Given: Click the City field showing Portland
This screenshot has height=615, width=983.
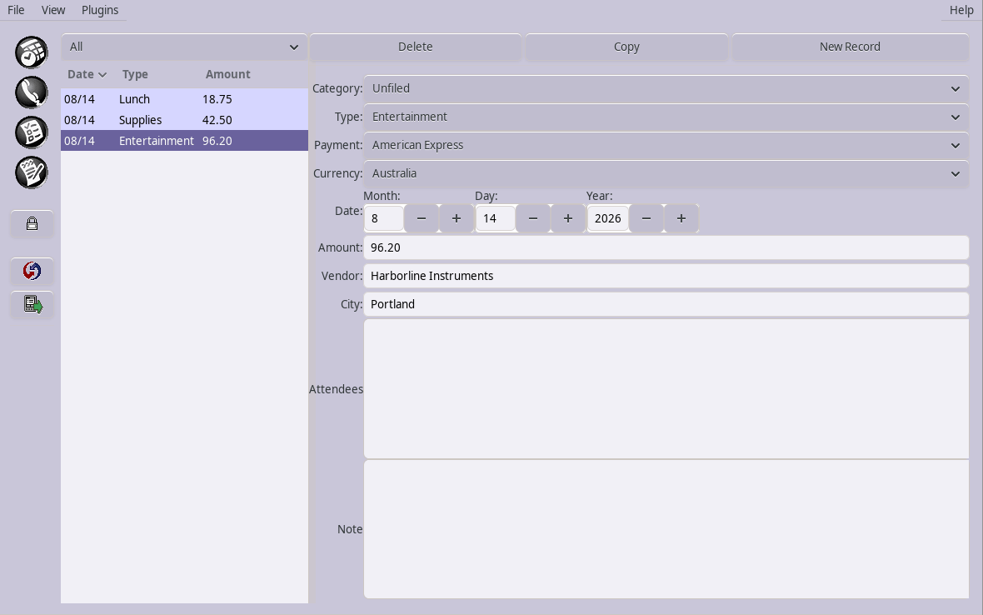Looking at the screenshot, I should tap(666, 304).
